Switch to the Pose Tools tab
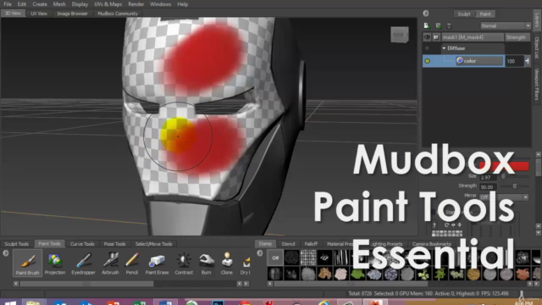The width and height of the screenshot is (542, 305). [115, 244]
